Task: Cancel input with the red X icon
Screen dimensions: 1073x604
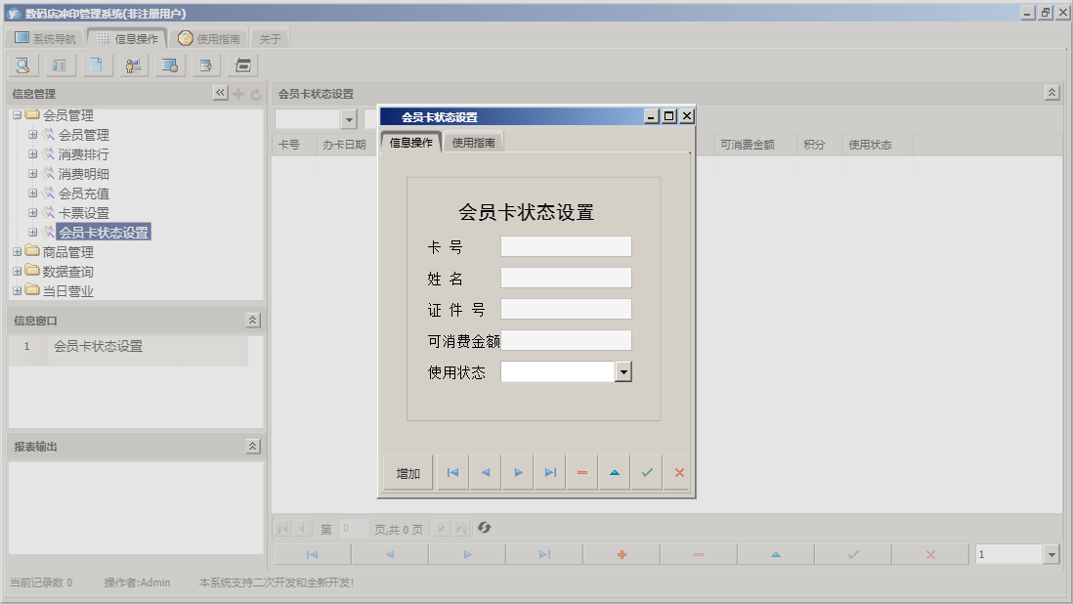Action: pos(679,472)
